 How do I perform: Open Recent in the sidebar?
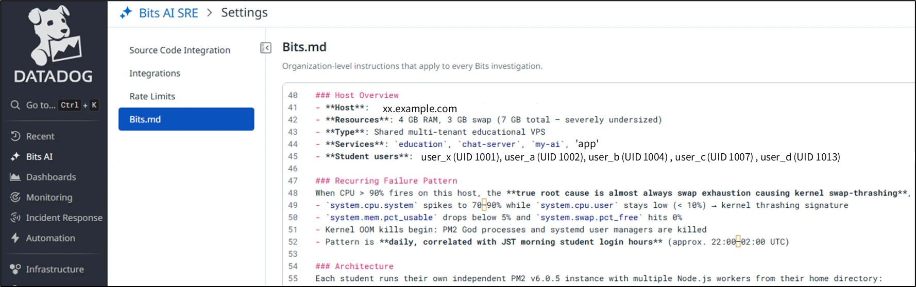click(40, 136)
